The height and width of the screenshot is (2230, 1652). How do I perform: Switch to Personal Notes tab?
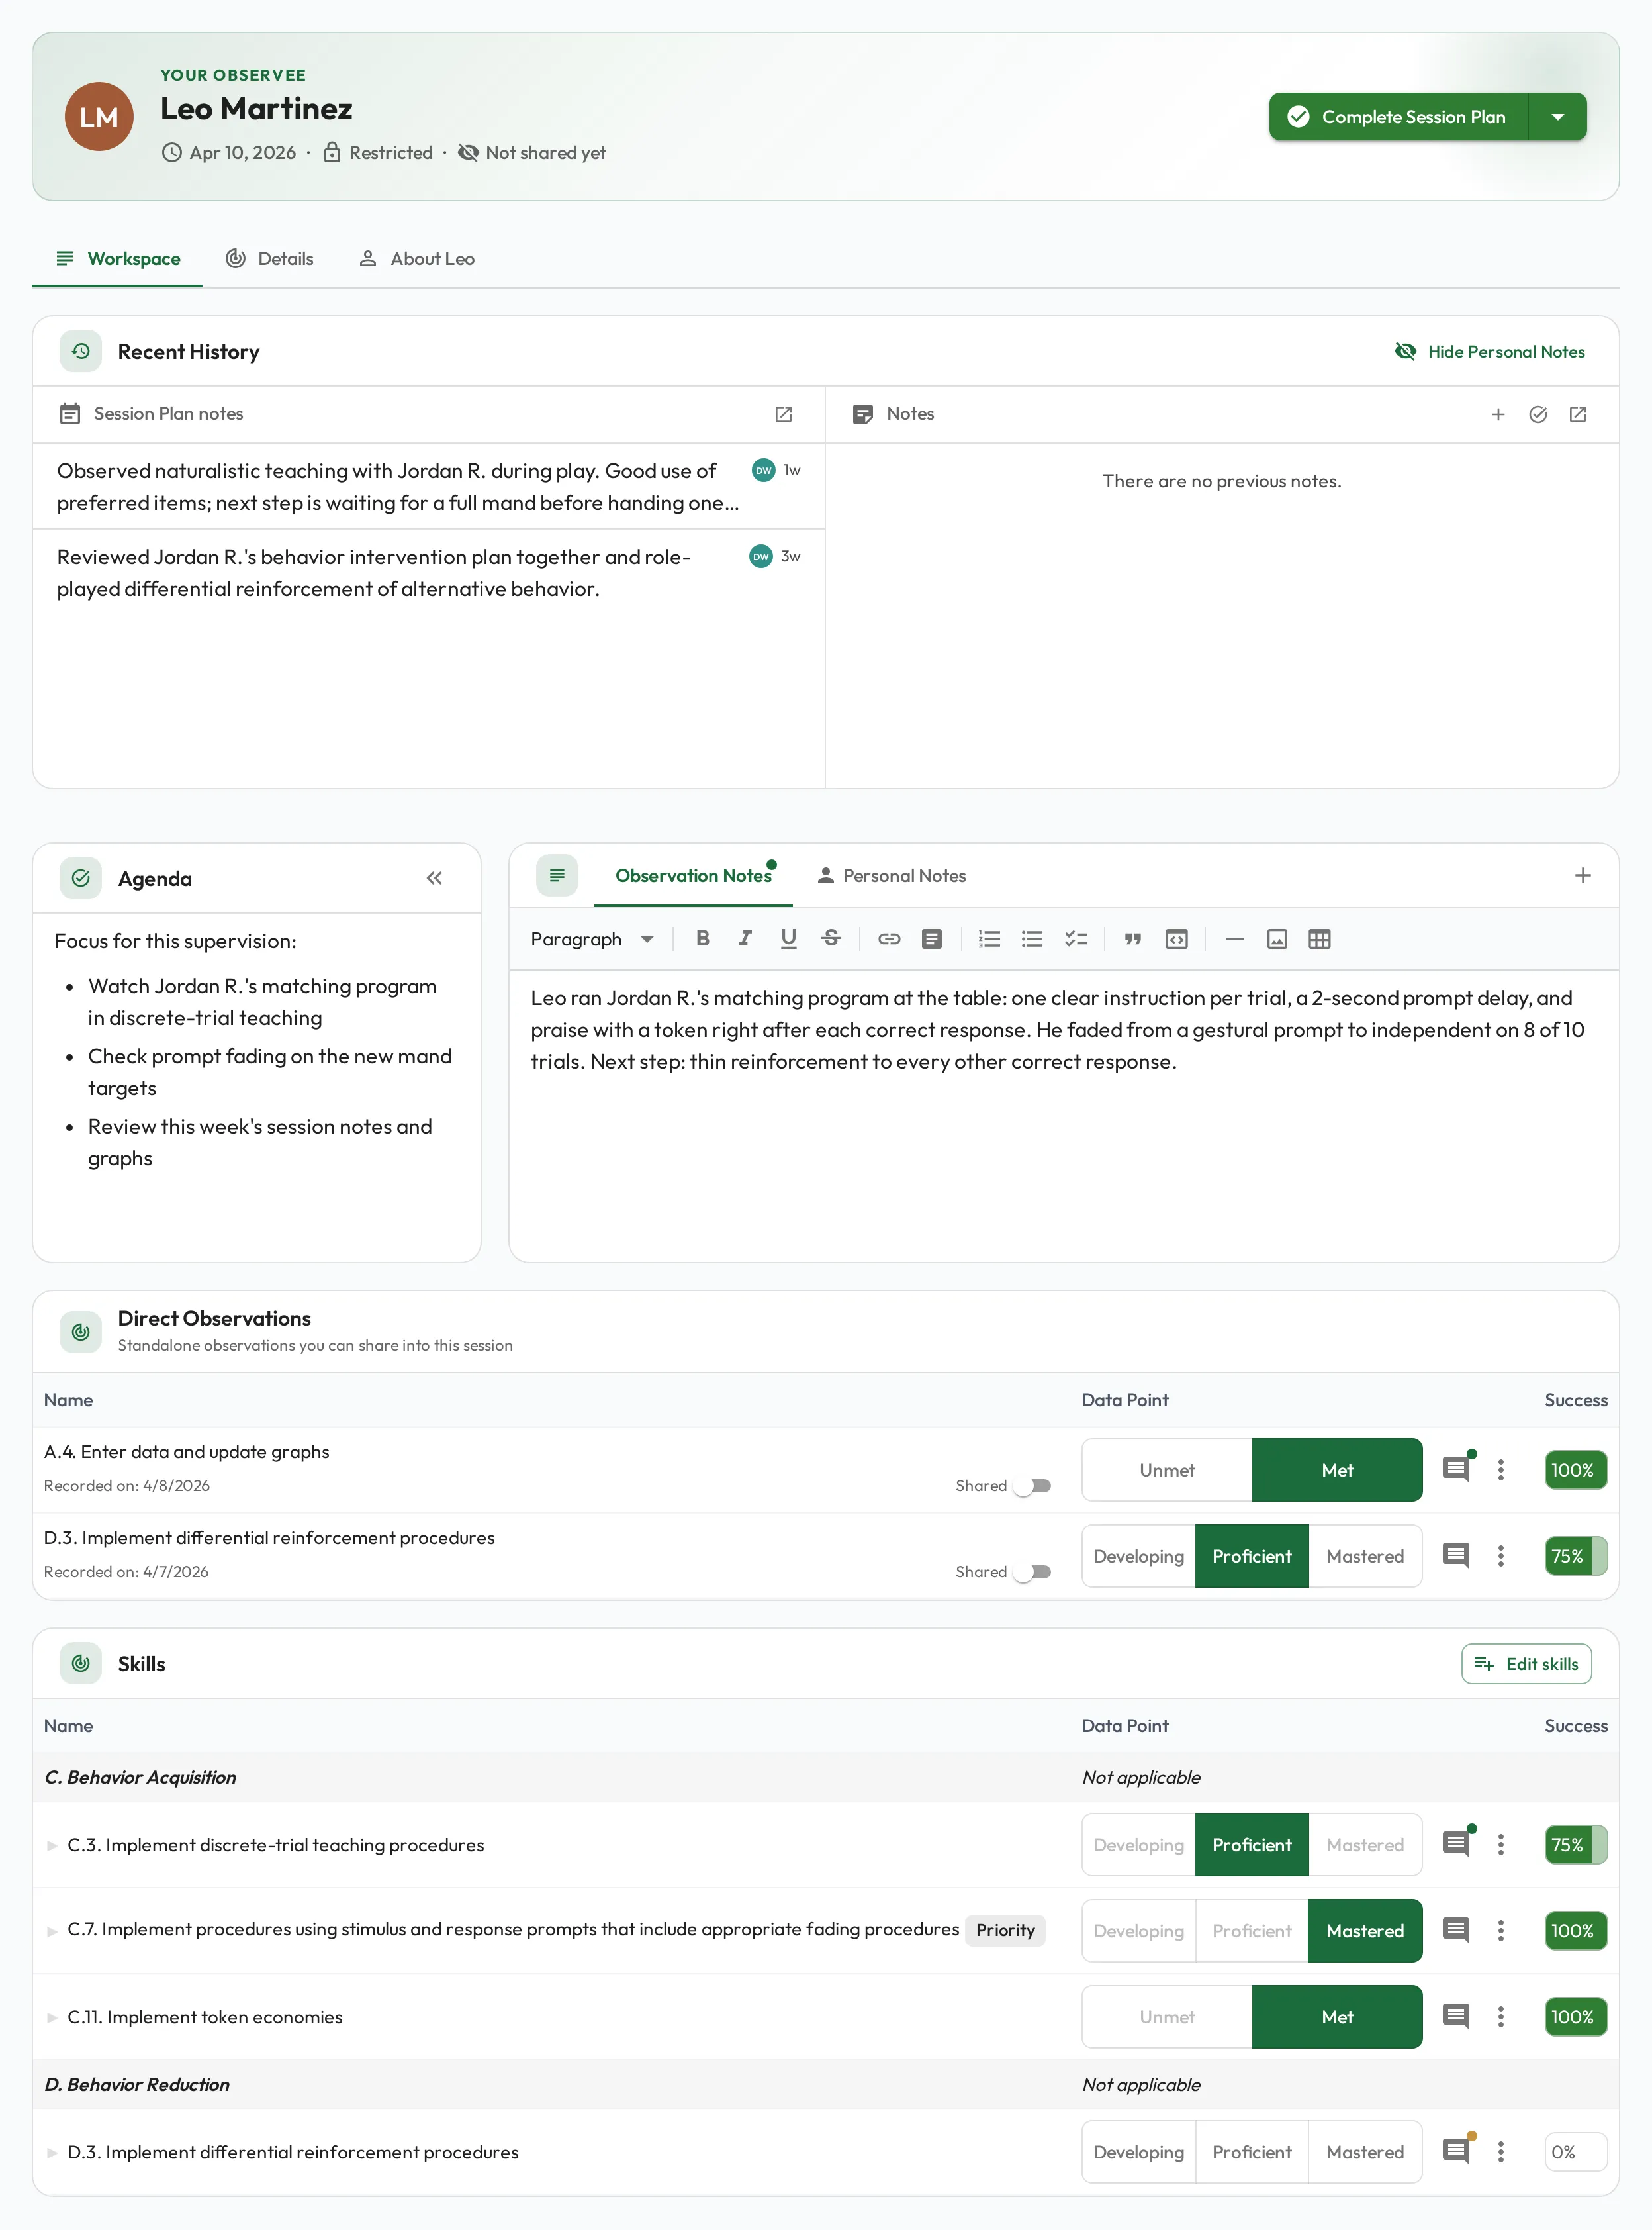click(891, 875)
